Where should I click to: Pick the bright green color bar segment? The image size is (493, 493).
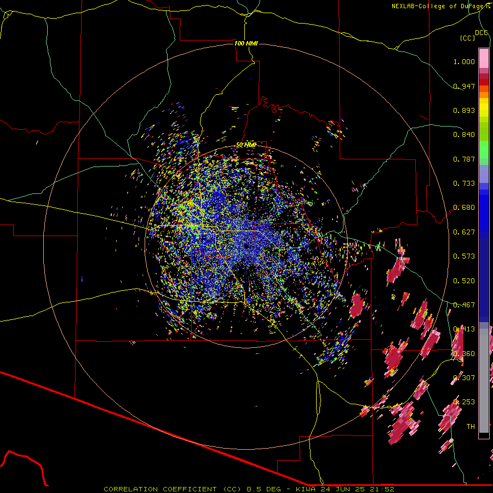click(484, 150)
